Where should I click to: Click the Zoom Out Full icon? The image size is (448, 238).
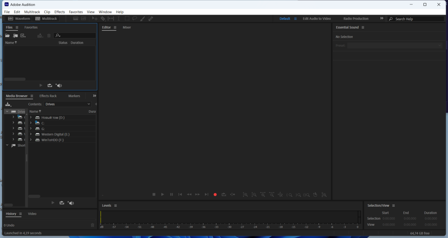tap(280, 195)
